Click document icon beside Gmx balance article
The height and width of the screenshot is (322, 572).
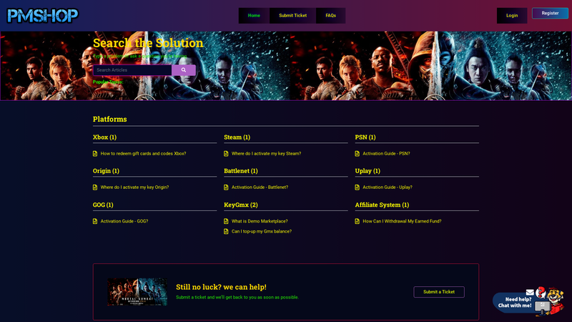[x=226, y=231]
